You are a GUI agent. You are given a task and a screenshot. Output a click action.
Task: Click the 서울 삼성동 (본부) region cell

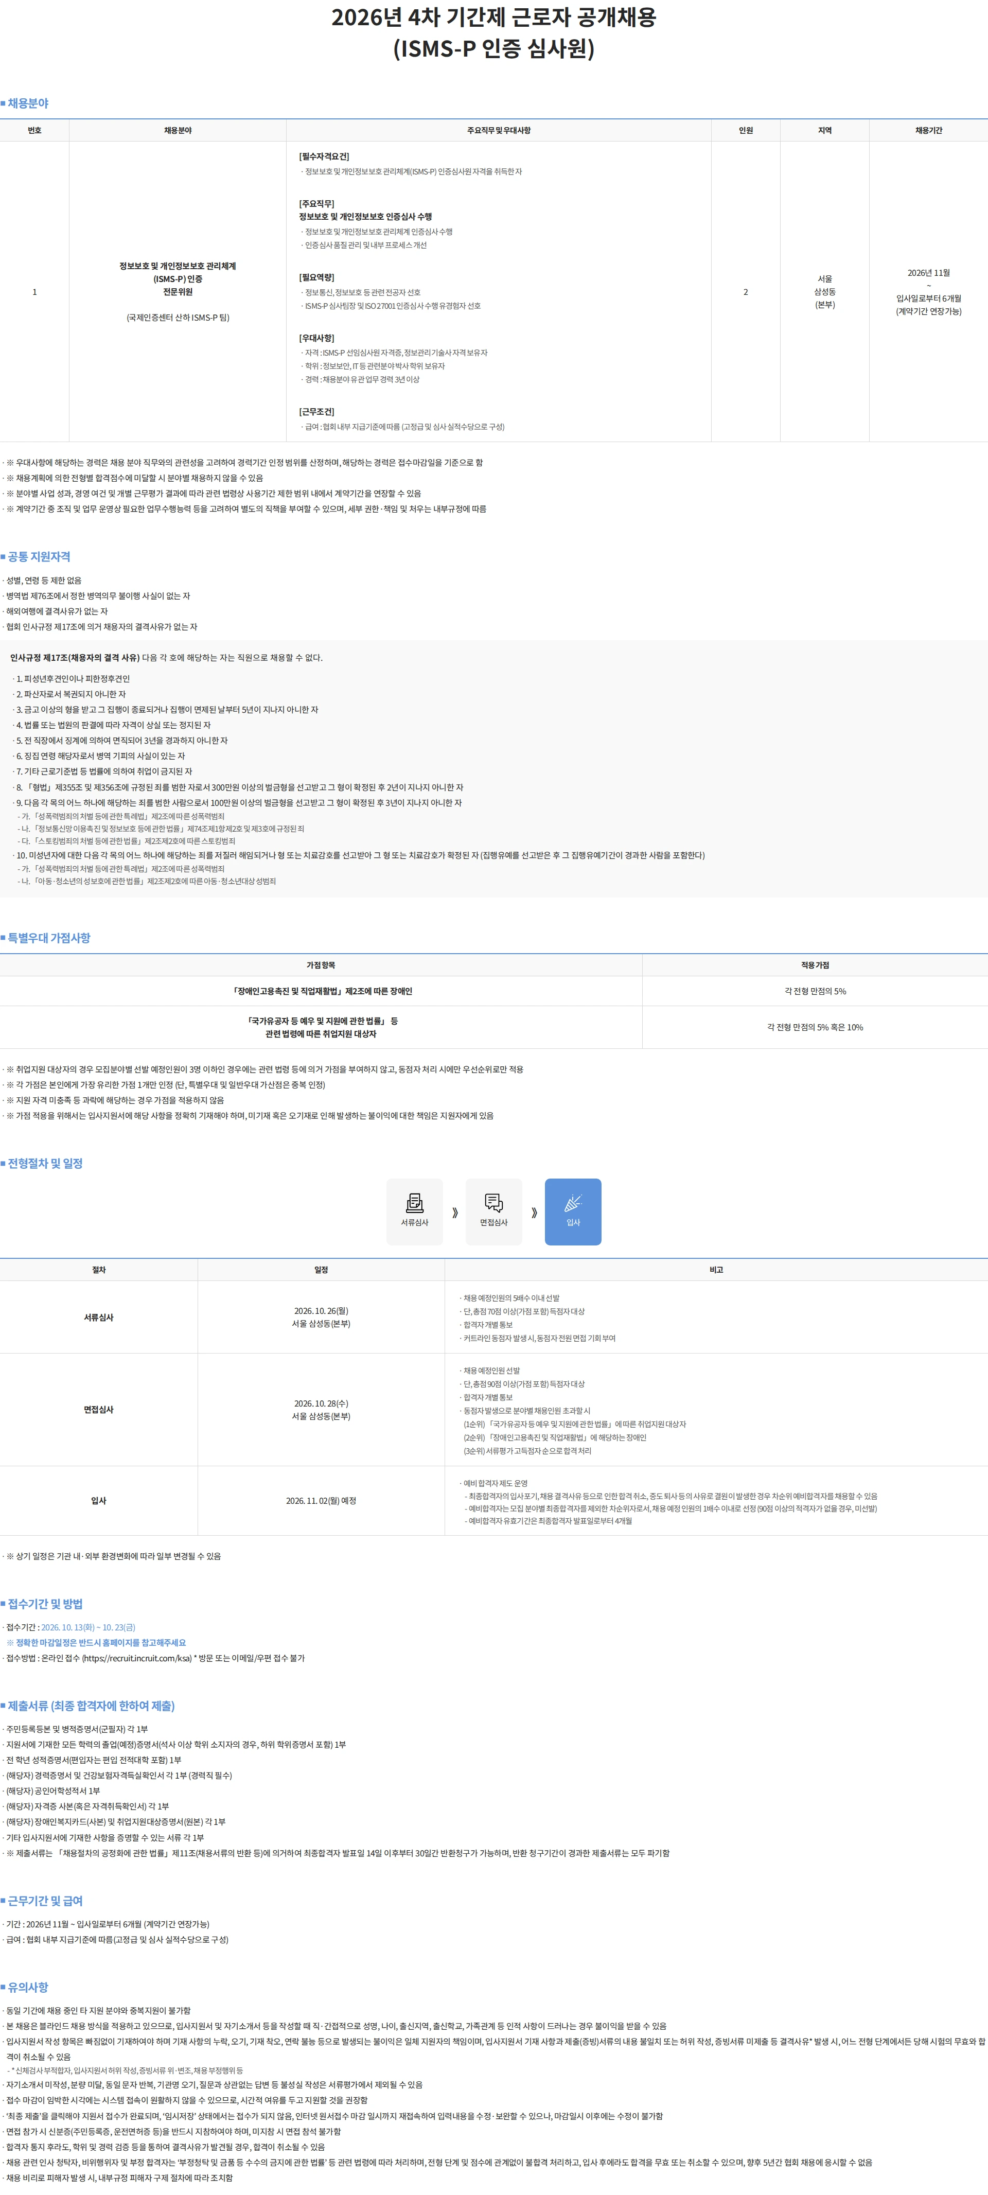click(824, 291)
